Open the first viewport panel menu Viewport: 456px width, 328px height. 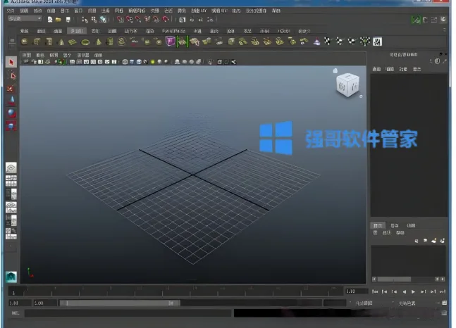(27, 55)
